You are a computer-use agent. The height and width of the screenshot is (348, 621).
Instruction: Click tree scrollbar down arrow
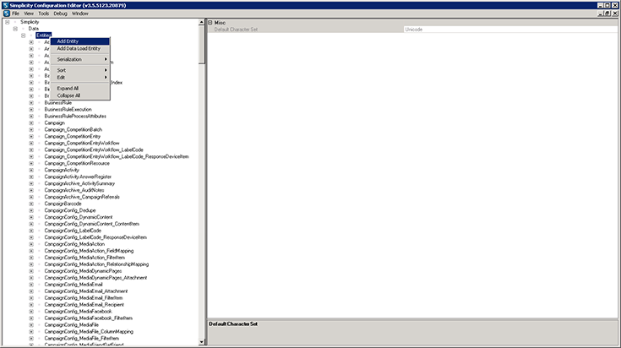(202, 342)
